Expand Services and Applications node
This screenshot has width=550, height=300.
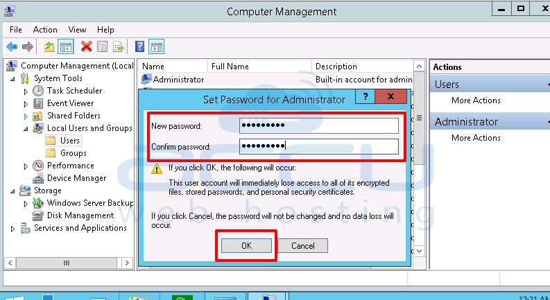(12, 229)
